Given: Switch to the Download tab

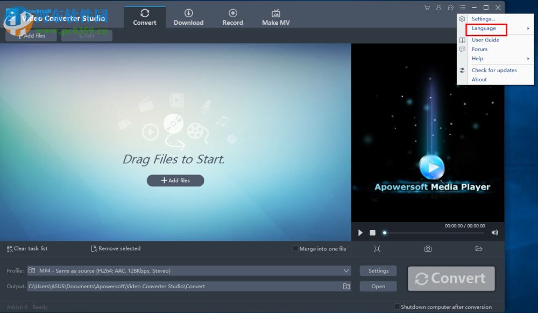Looking at the screenshot, I should tap(188, 17).
